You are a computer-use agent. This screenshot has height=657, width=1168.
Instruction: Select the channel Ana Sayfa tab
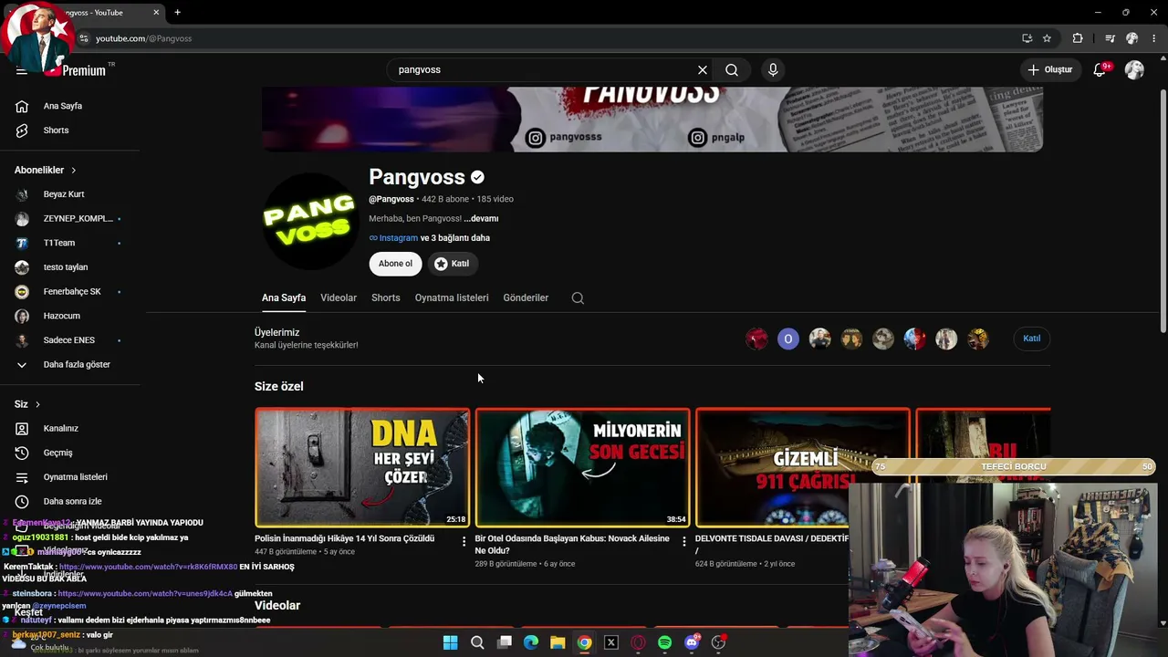click(x=284, y=297)
